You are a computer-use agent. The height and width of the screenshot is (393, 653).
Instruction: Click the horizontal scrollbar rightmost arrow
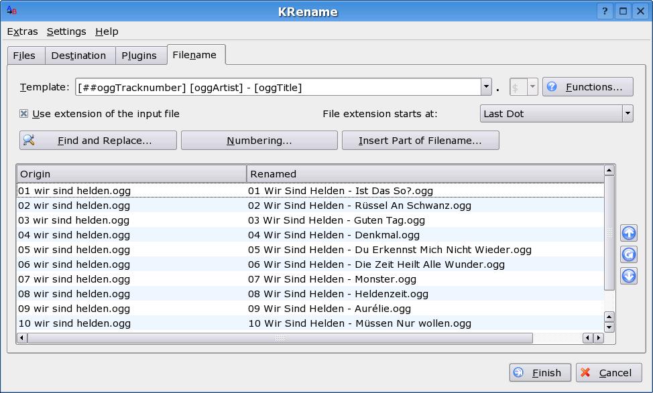(599, 338)
